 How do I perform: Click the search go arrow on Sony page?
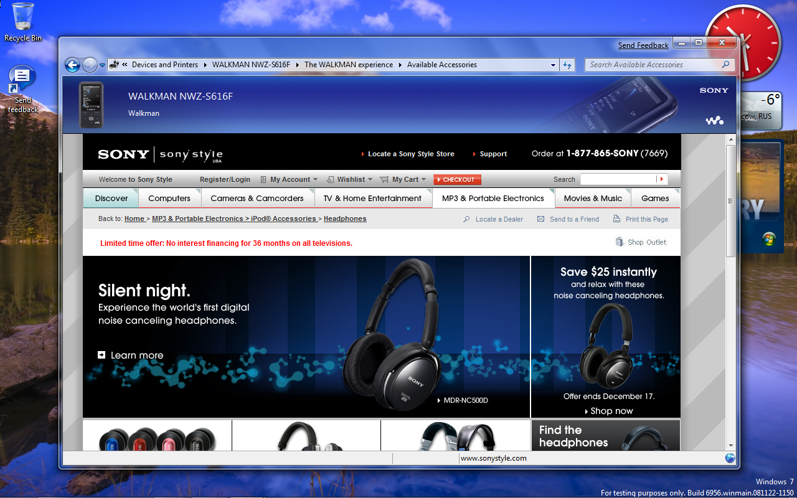pyautogui.click(x=662, y=179)
